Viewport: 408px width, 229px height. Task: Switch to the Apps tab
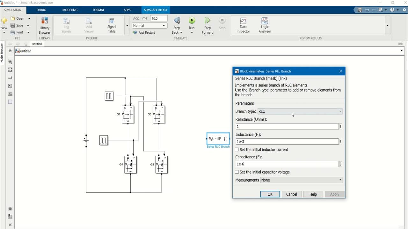(x=127, y=10)
